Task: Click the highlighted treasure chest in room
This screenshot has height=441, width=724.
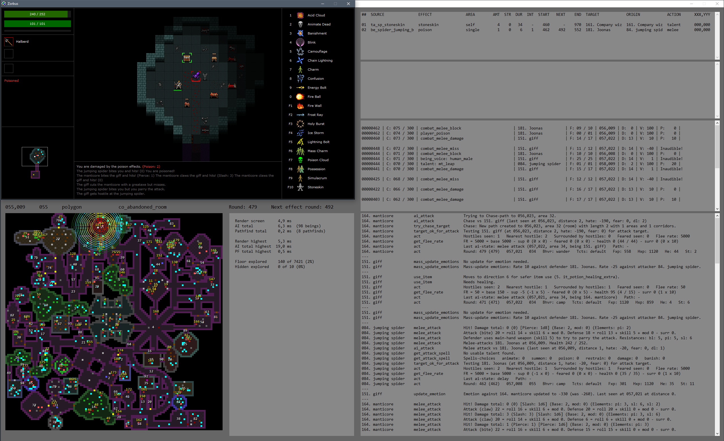Action: tap(187, 58)
